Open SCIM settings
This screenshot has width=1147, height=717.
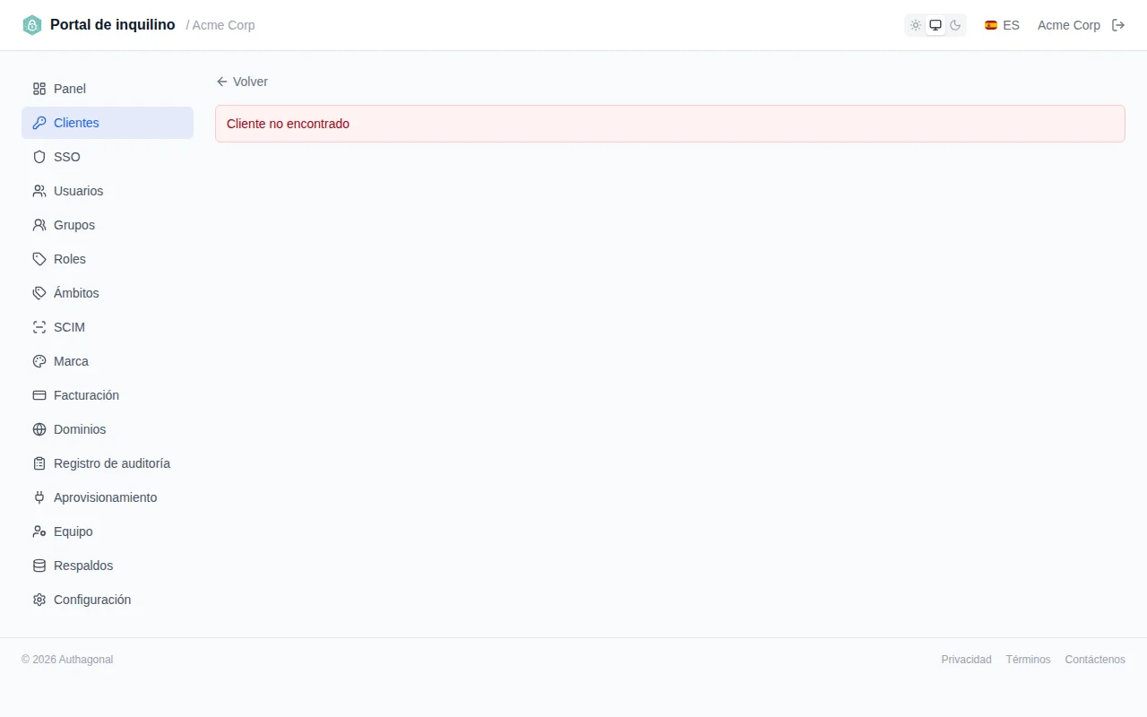pos(108,327)
